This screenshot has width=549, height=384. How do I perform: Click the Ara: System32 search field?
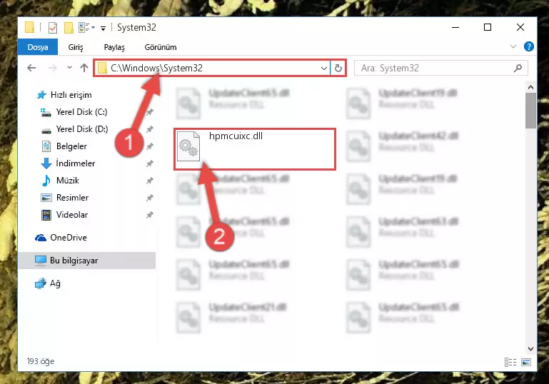click(x=440, y=68)
